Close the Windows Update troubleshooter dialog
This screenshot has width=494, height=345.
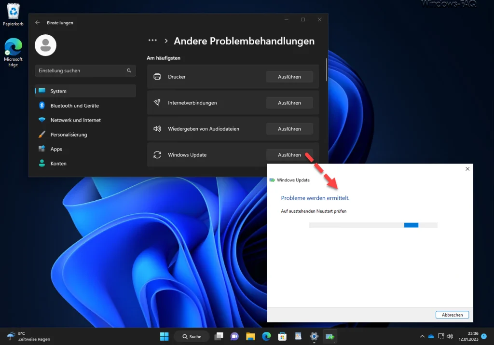click(x=467, y=169)
